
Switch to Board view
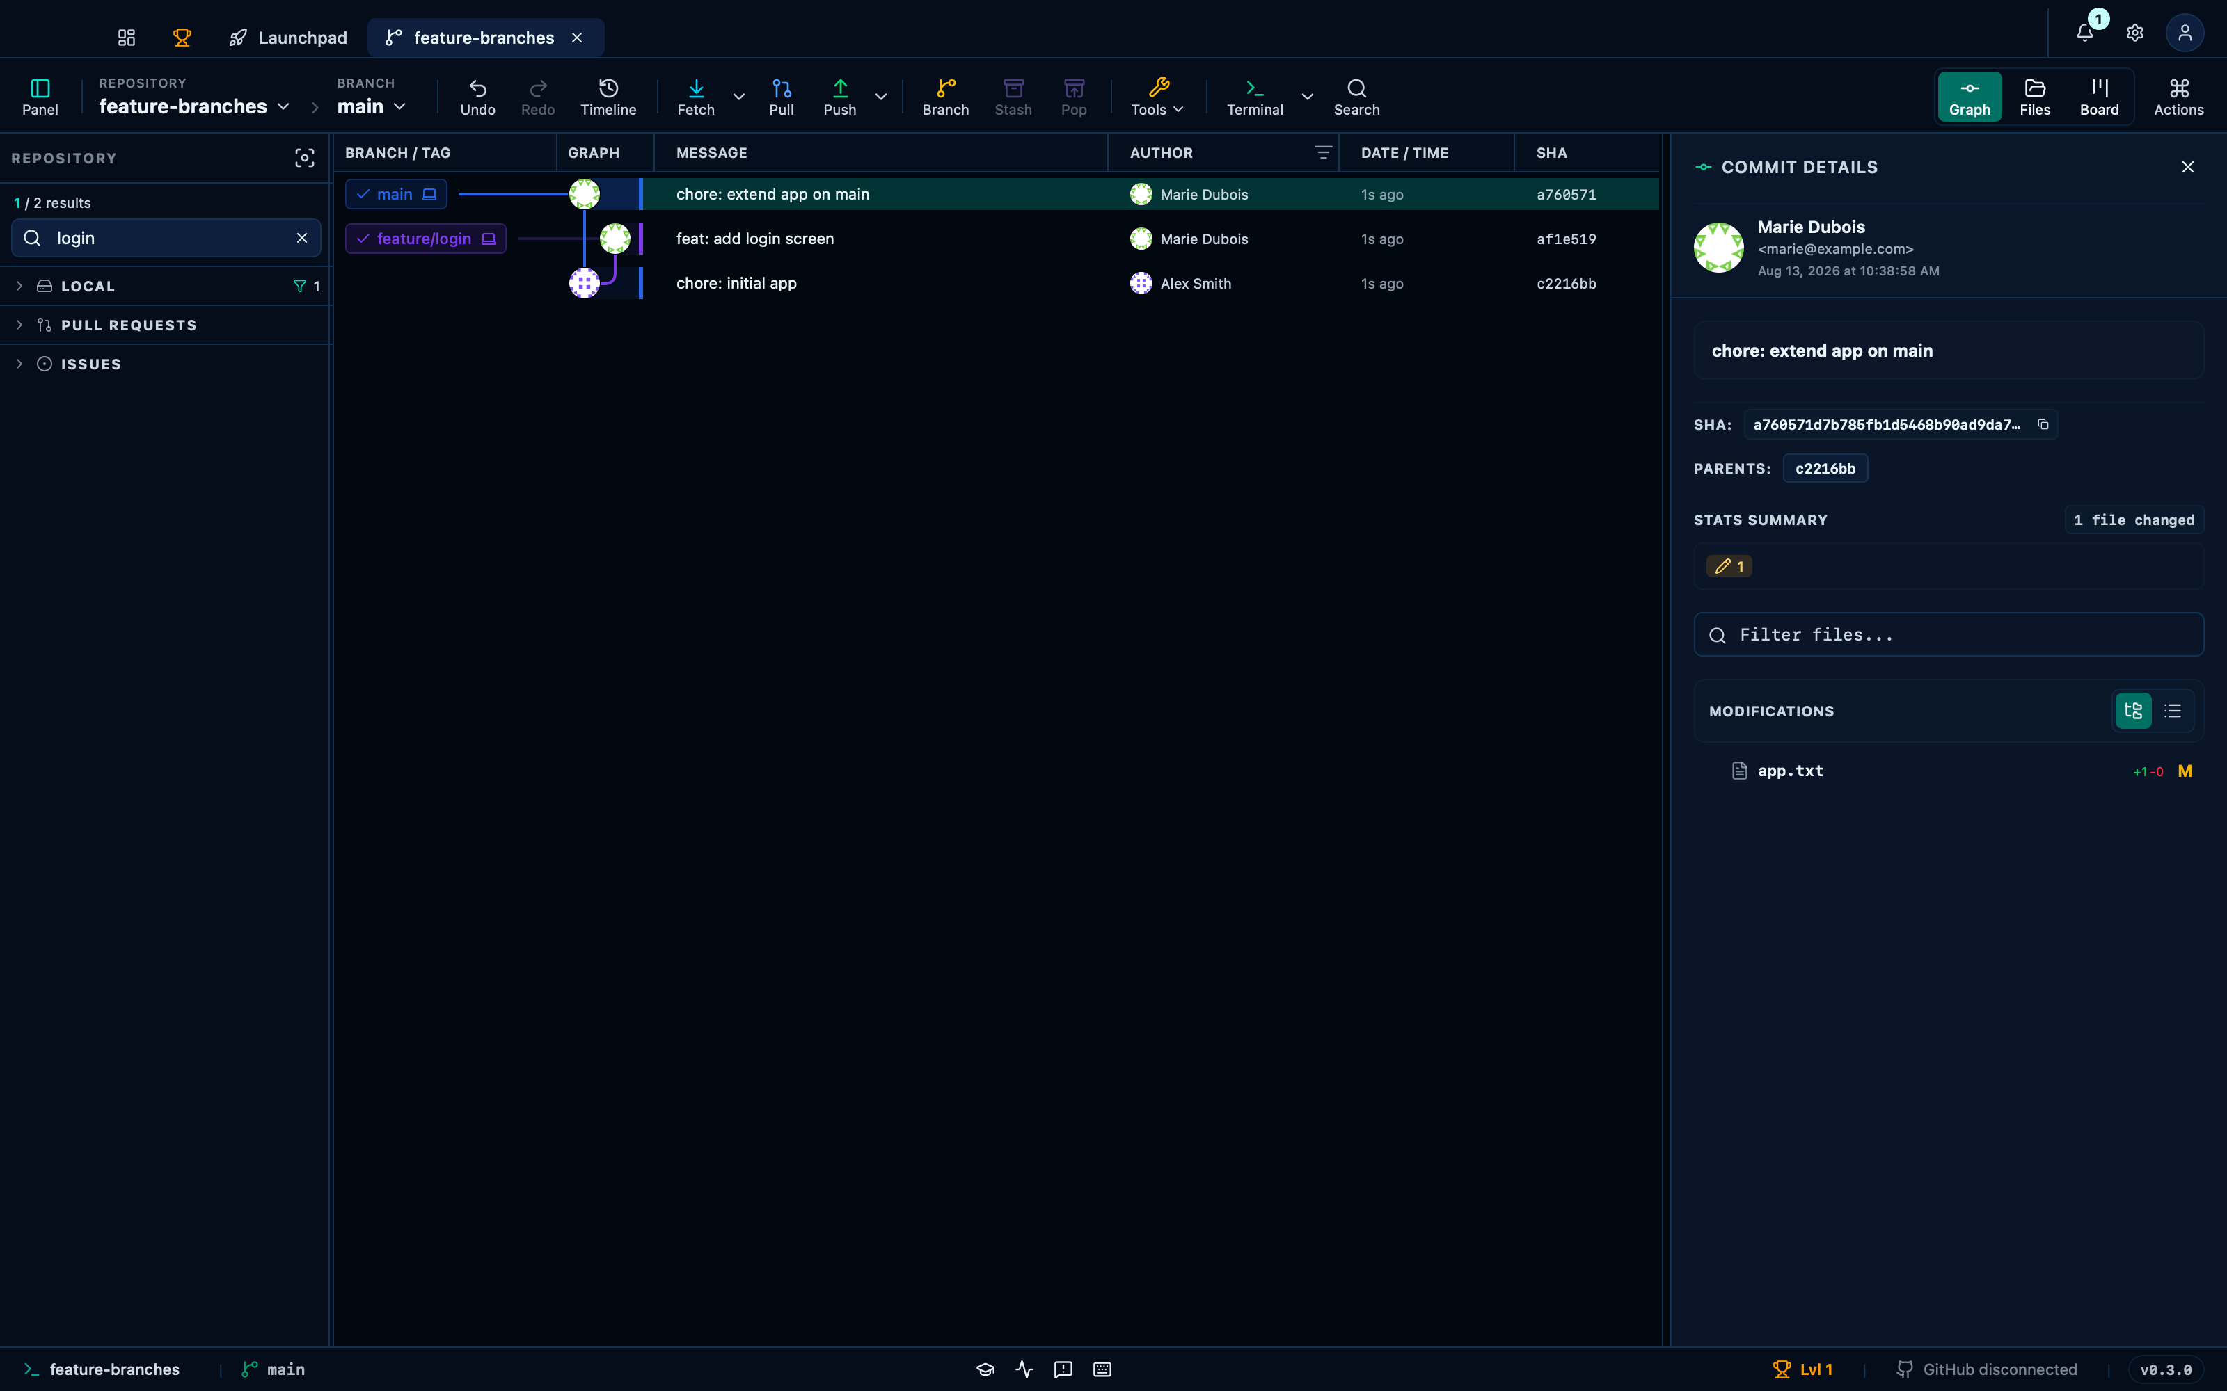(x=2099, y=97)
